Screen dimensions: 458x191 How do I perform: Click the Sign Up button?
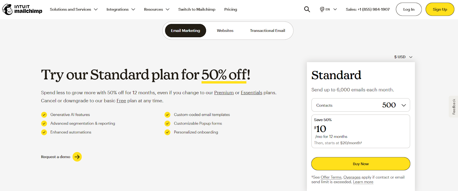click(x=440, y=9)
